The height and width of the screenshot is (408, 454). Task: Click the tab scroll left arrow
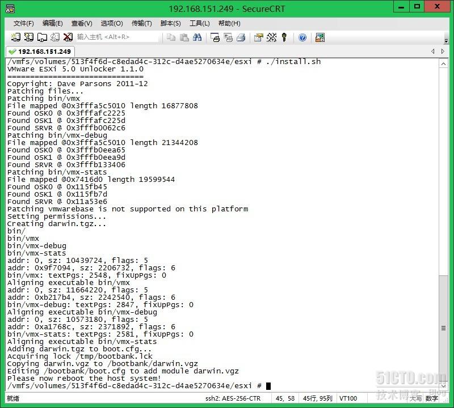[433, 51]
